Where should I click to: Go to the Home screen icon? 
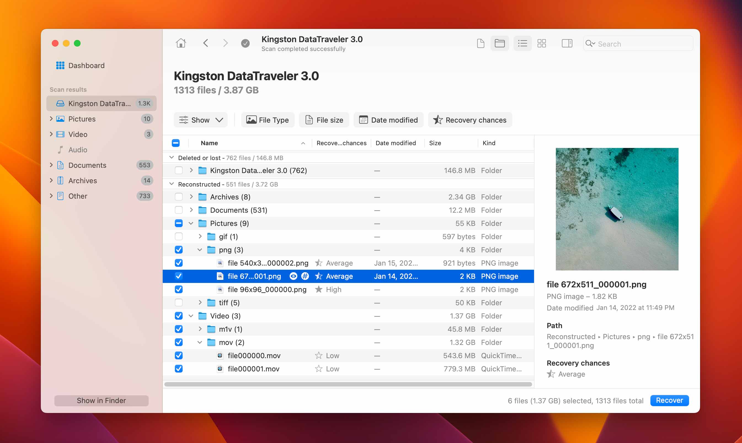pyautogui.click(x=181, y=43)
